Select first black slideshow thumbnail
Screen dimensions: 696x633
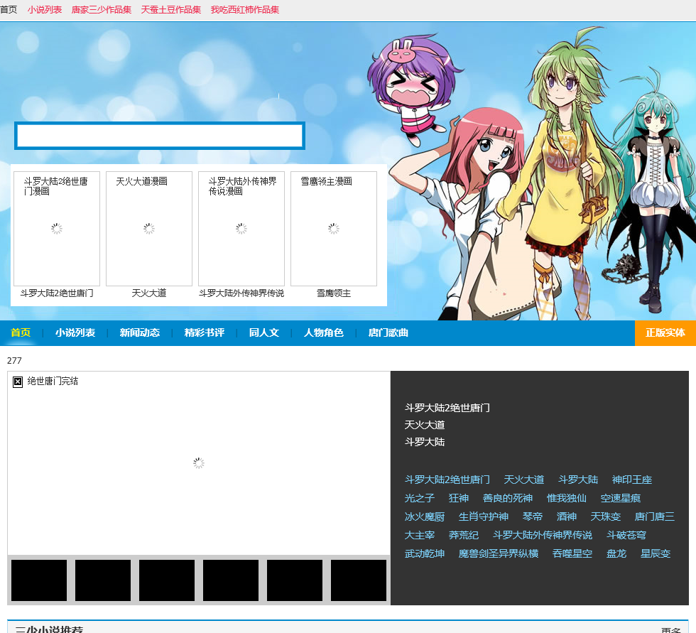tap(39, 580)
